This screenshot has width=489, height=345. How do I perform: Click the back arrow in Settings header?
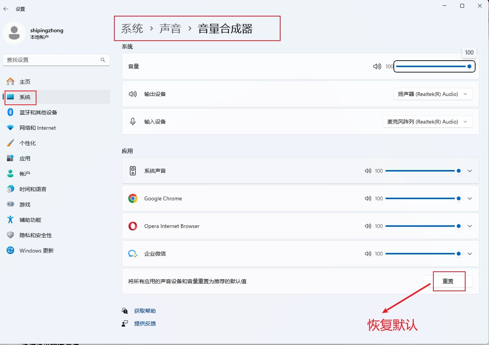click(6, 9)
